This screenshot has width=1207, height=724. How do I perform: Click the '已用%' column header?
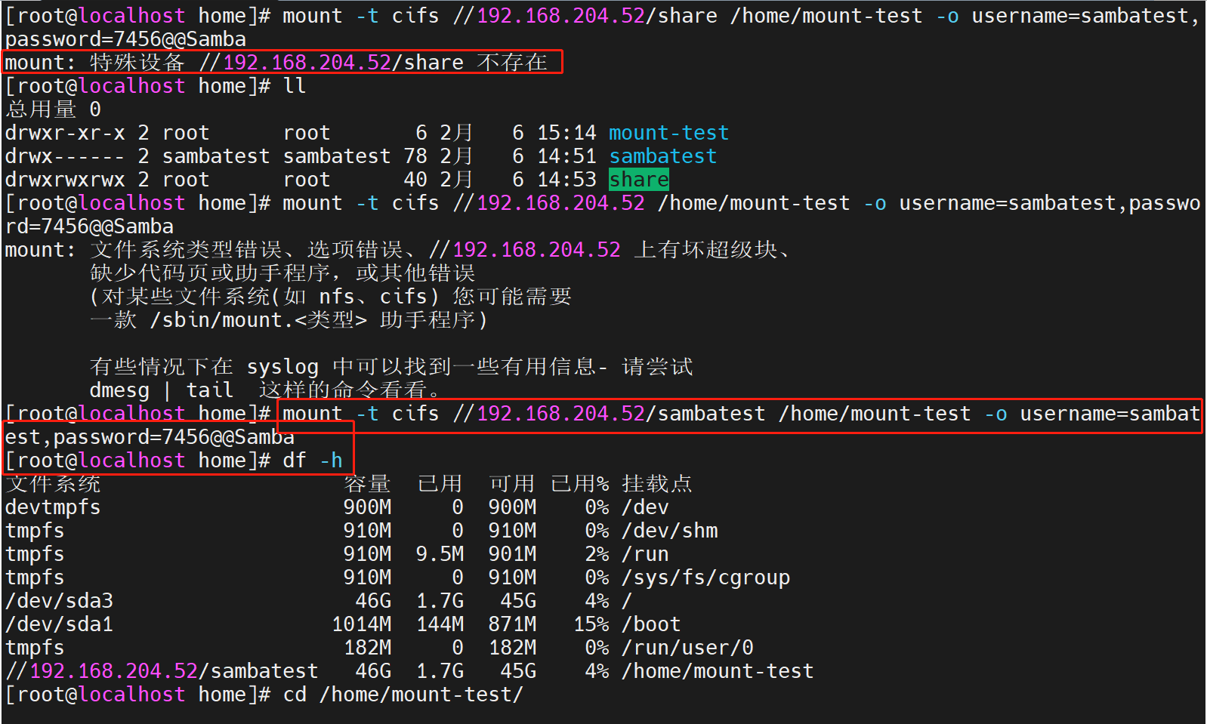579,484
